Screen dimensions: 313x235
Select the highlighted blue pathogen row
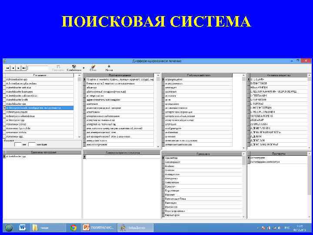pyautogui.click(x=40, y=108)
